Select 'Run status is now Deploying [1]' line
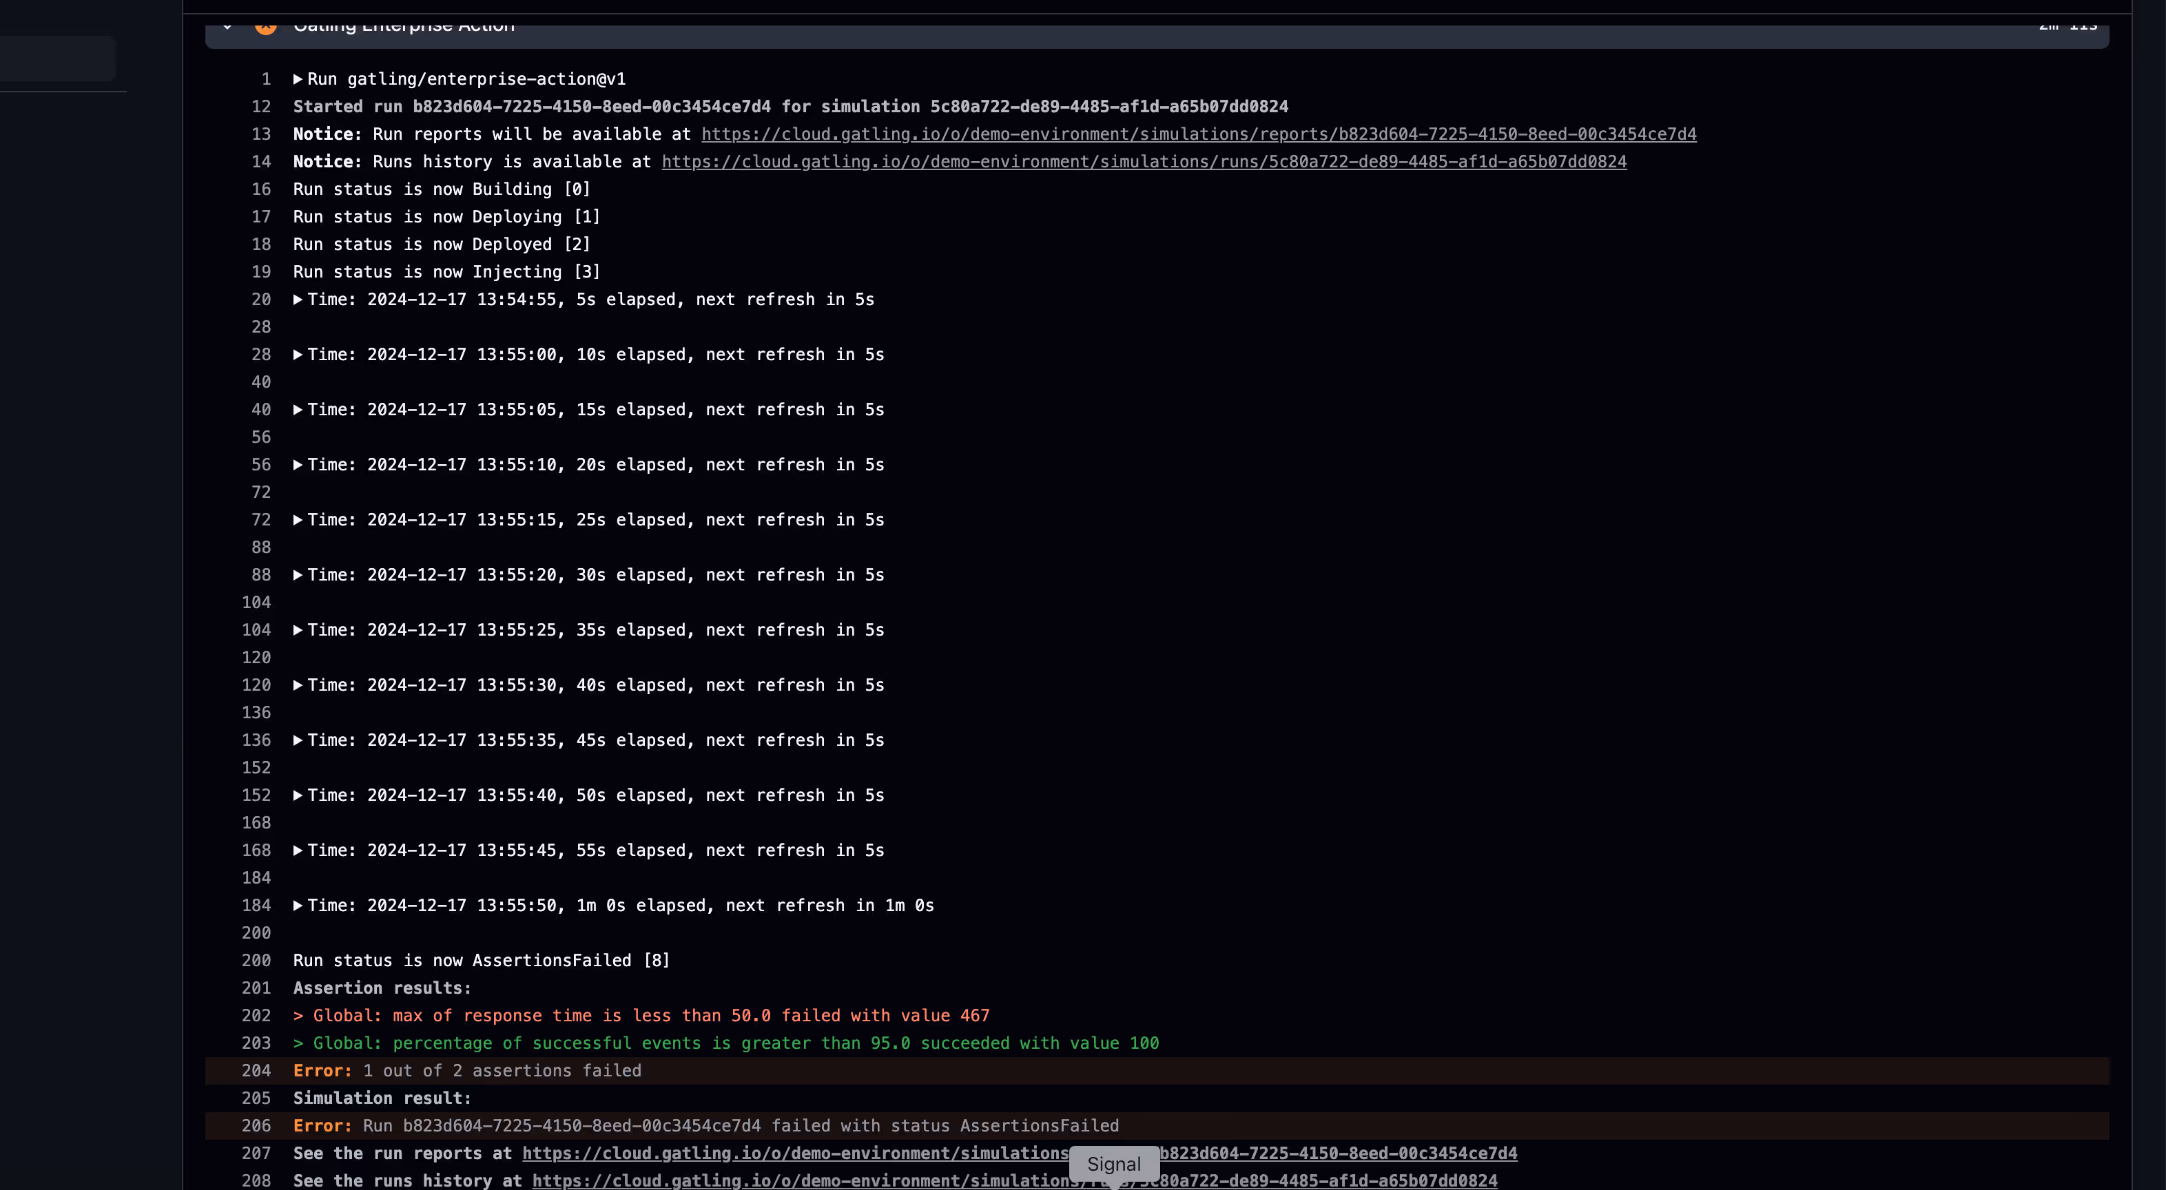Viewport: 2166px width, 1190px height. pyautogui.click(x=446, y=217)
